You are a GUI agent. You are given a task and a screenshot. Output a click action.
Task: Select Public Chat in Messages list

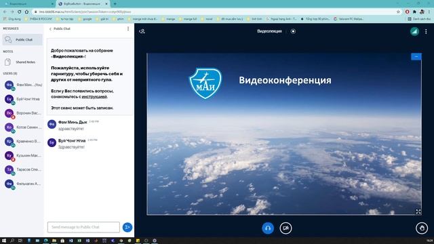pos(22,39)
